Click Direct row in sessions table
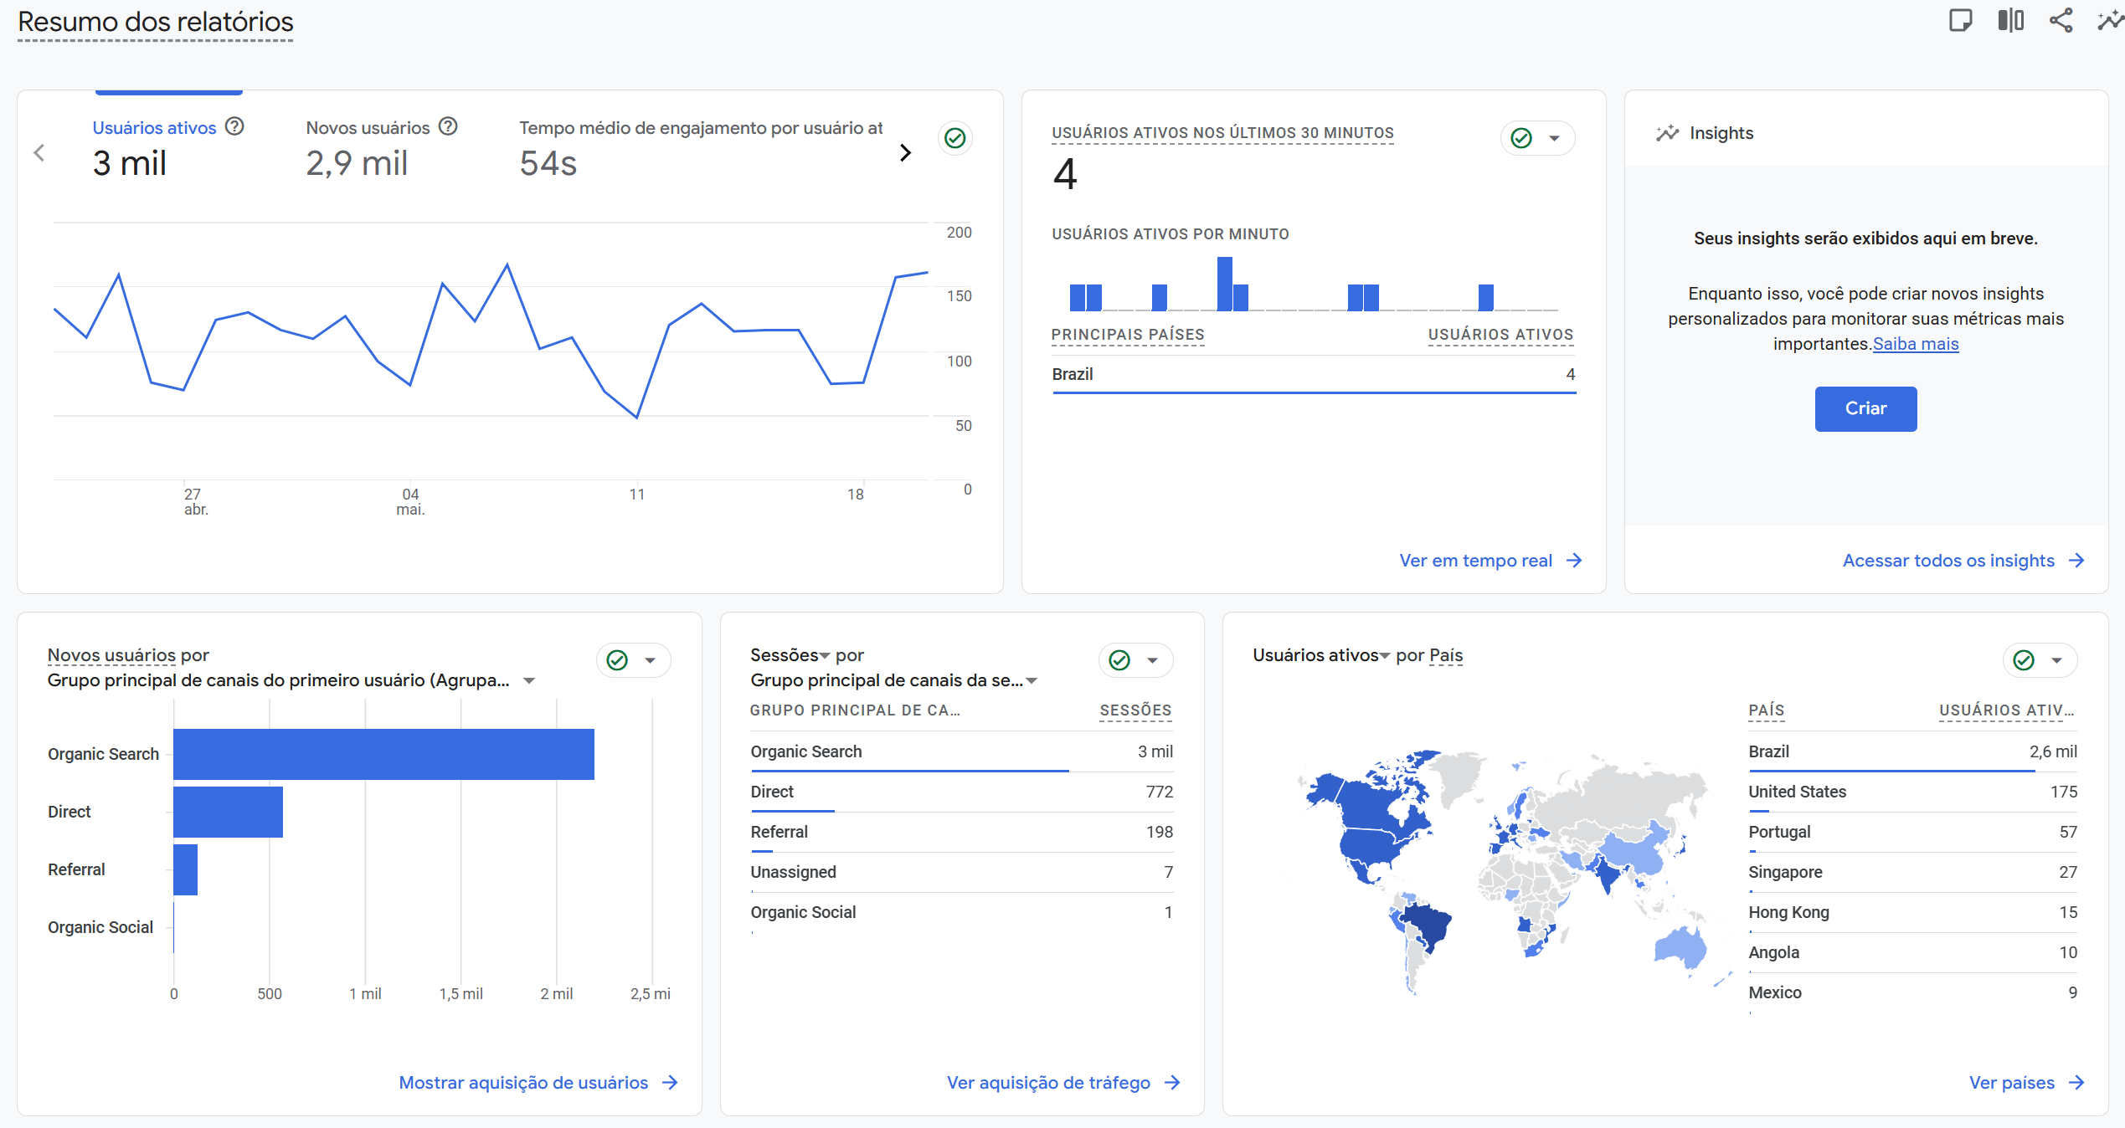 coord(961,792)
